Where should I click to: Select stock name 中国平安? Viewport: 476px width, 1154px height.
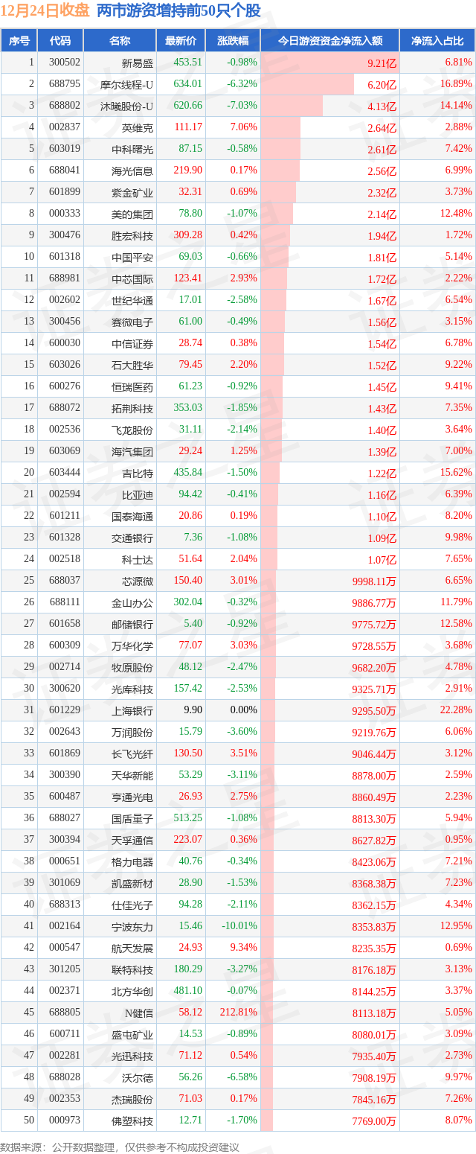pos(132,257)
